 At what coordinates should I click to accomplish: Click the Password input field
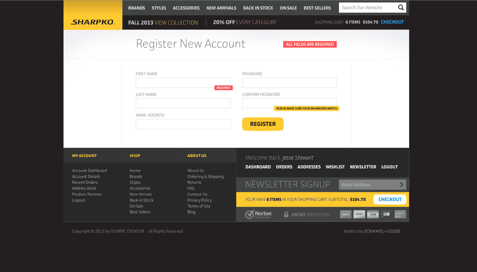pos(289,83)
